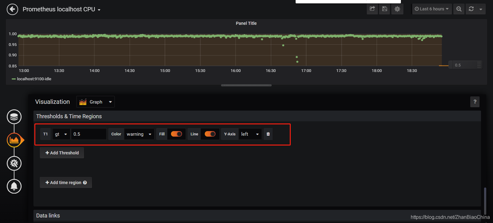Viewport: 493px width, 223px height.
Task: Toggle the Line switch
Action: tap(210, 134)
